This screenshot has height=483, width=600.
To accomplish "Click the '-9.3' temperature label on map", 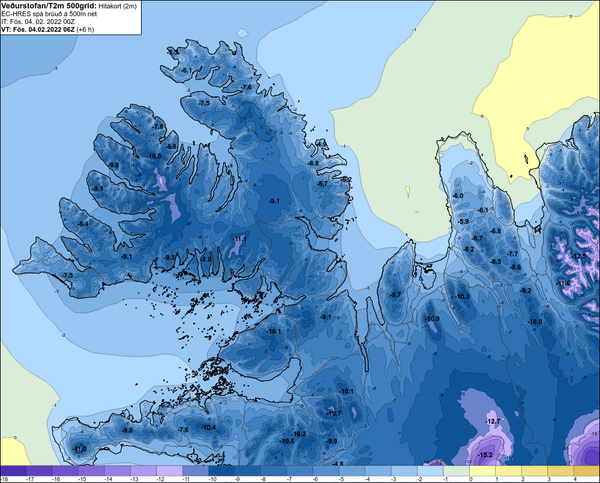I will coord(170,258).
